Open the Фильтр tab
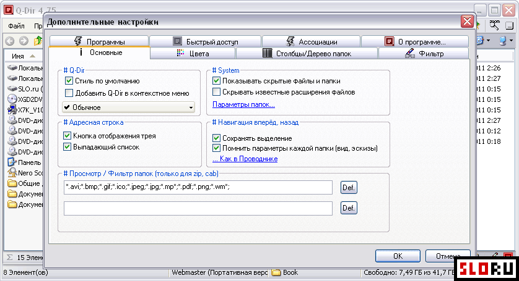 point(424,54)
